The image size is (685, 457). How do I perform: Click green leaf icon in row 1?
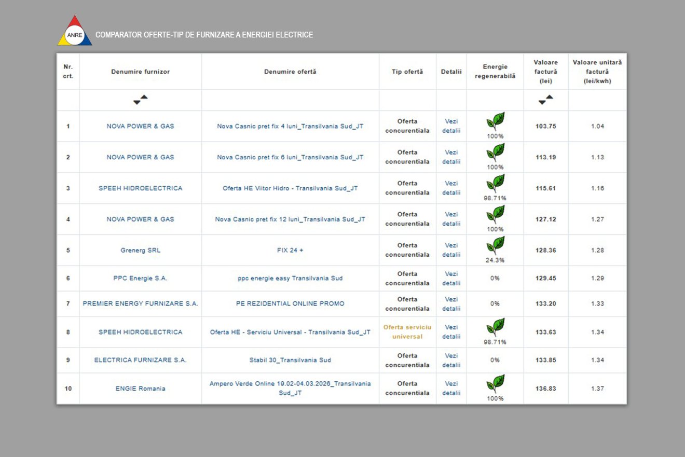pyautogui.click(x=495, y=121)
